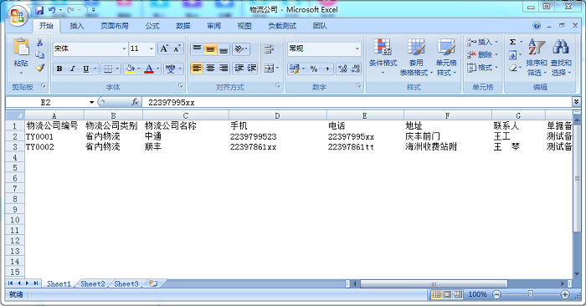Viewport: 586px width, 306px height.
Task: Align text to top of cell
Action: (x=197, y=48)
